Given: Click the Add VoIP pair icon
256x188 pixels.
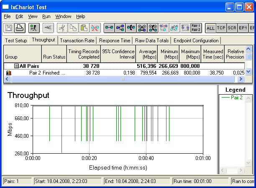Looking at the screenshot, I should coord(142,28).
